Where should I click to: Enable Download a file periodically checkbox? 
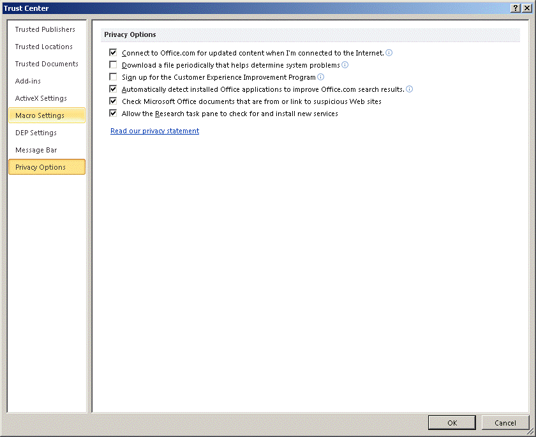114,65
